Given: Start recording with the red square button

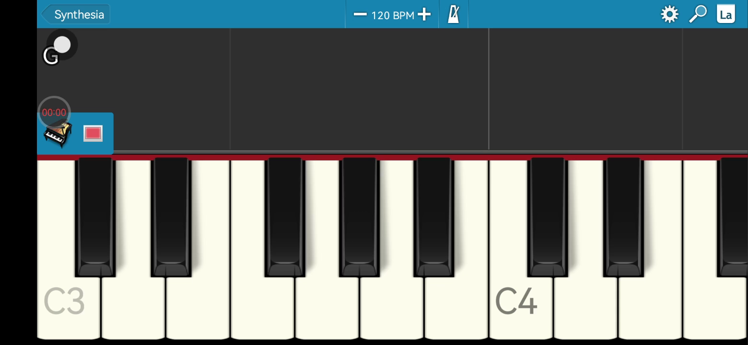Looking at the screenshot, I should coord(93,133).
